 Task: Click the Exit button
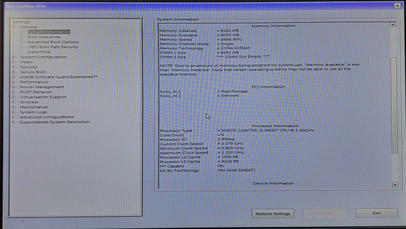(x=377, y=213)
